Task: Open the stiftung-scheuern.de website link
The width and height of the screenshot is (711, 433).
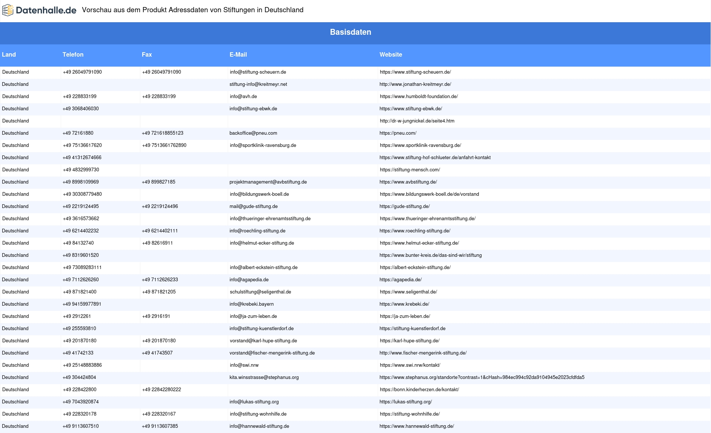Action: (415, 72)
